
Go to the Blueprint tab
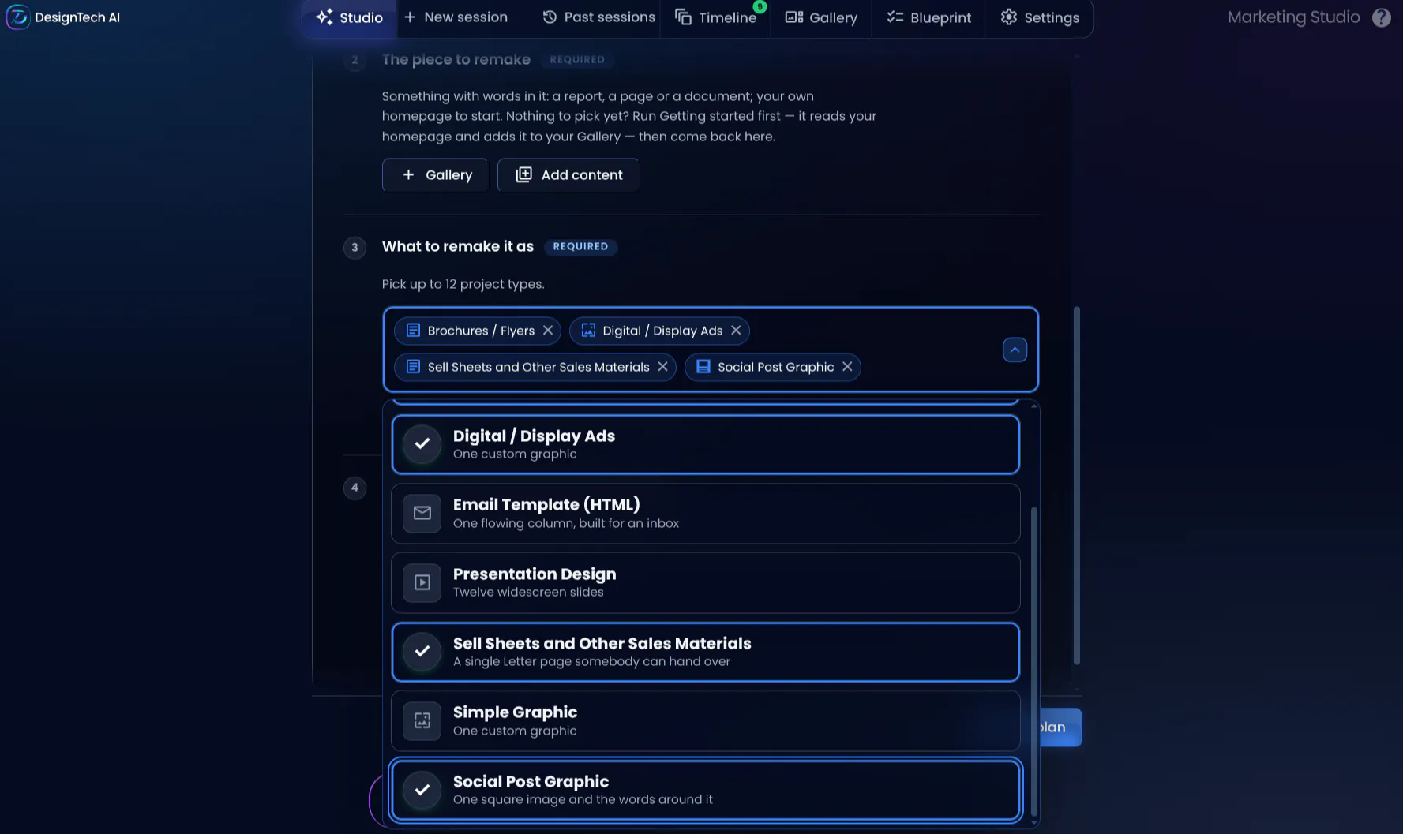coord(928,17)
